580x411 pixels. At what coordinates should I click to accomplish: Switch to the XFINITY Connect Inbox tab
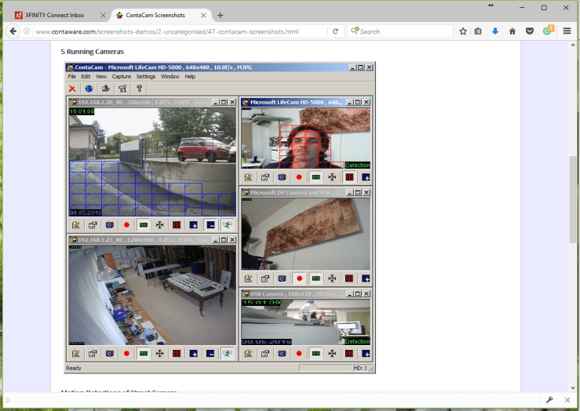click(x=55, y=15)
